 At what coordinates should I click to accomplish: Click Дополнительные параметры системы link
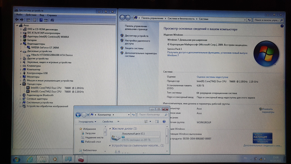click(141, 54)
